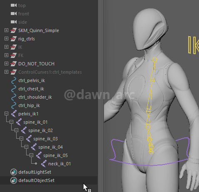
Task: Select the 'rig_ctrls' outliner row
Action: click(x=49, y=39)
